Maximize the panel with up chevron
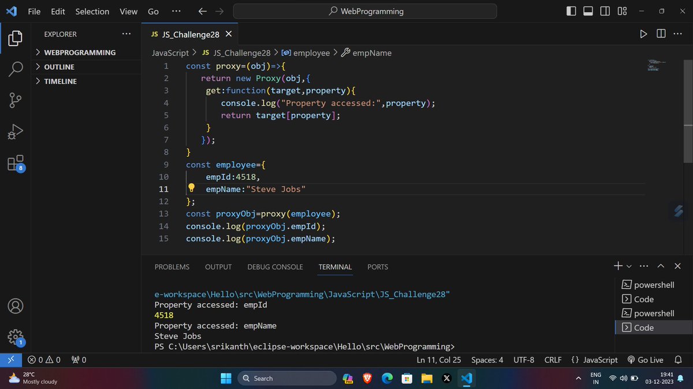Viewport: 693px width, 389px height. tap(661, 266)
